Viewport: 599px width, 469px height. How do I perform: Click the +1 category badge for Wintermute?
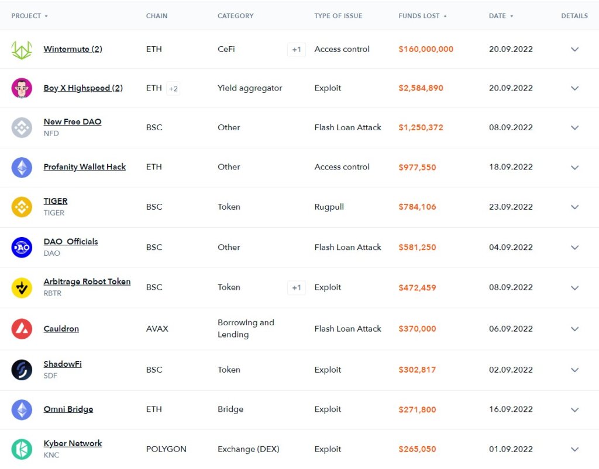[x=297, y=50]
